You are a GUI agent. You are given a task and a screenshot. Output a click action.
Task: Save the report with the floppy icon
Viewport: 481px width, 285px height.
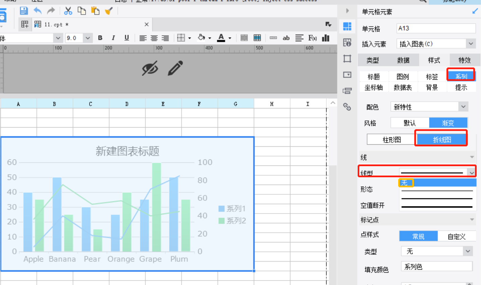pos(24,11)
